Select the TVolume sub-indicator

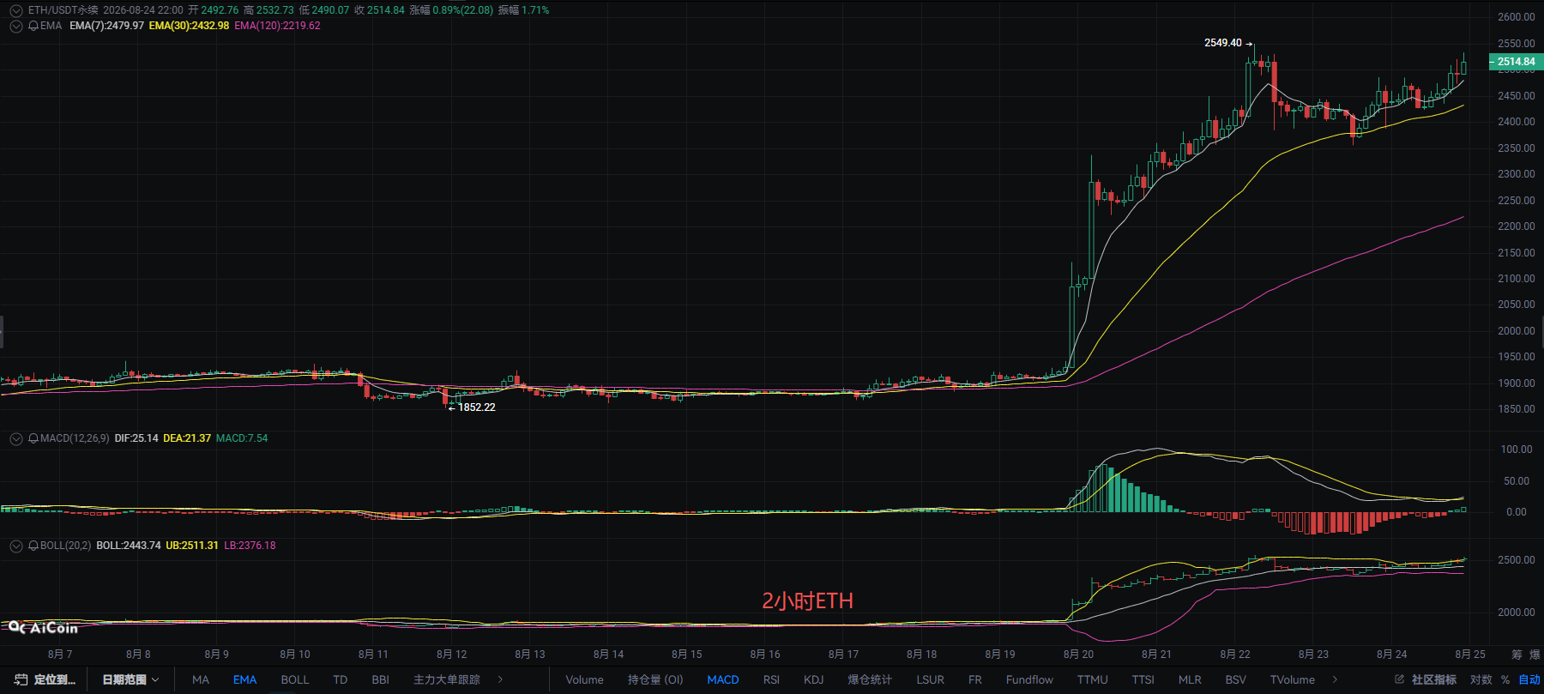click(1292, 679)
